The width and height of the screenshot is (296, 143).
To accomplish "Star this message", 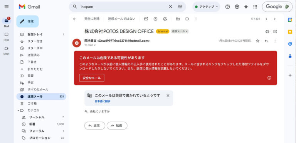I will [x=258, y=41].
